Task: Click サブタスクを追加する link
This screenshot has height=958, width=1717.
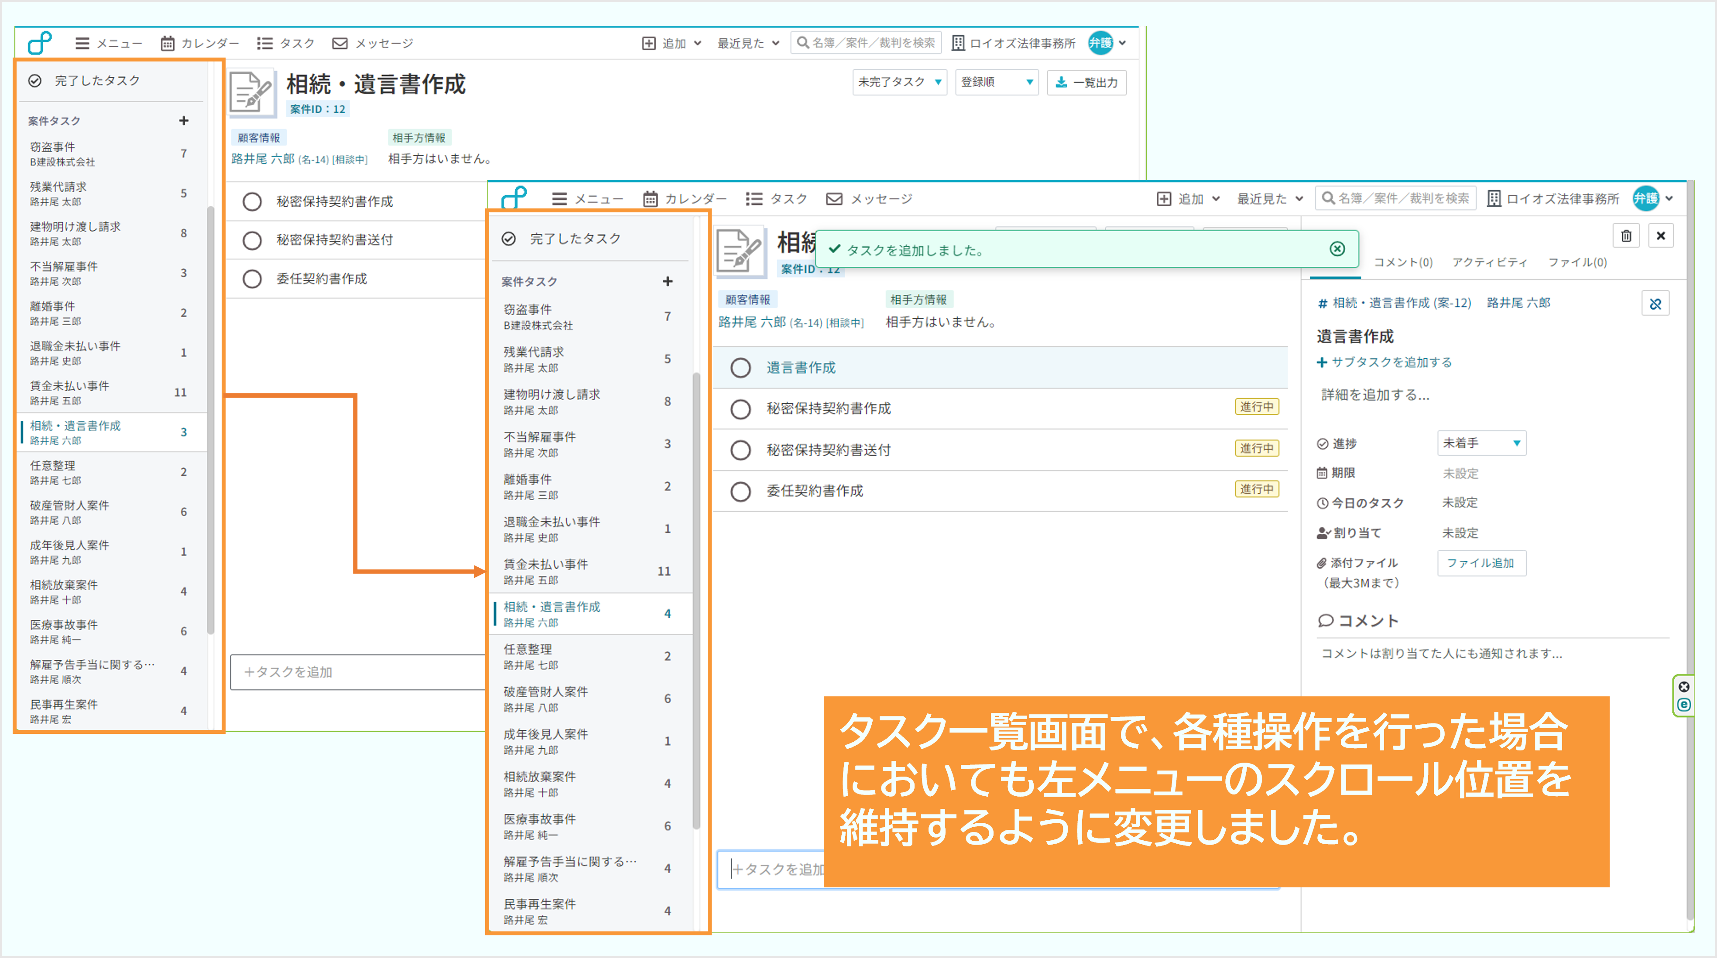Action: [x=1384, y=362]
